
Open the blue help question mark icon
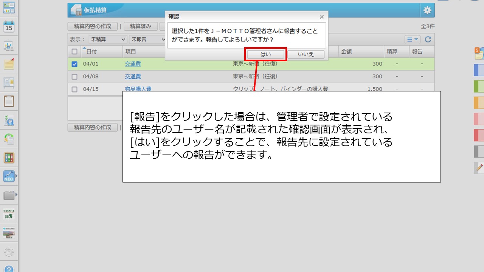9,269
